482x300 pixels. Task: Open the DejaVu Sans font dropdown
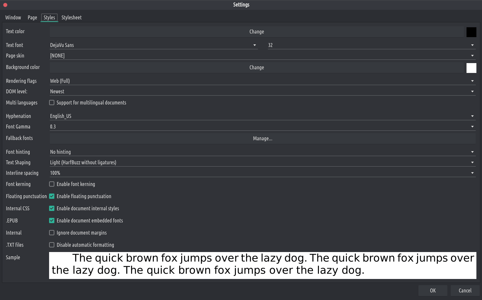153,45
